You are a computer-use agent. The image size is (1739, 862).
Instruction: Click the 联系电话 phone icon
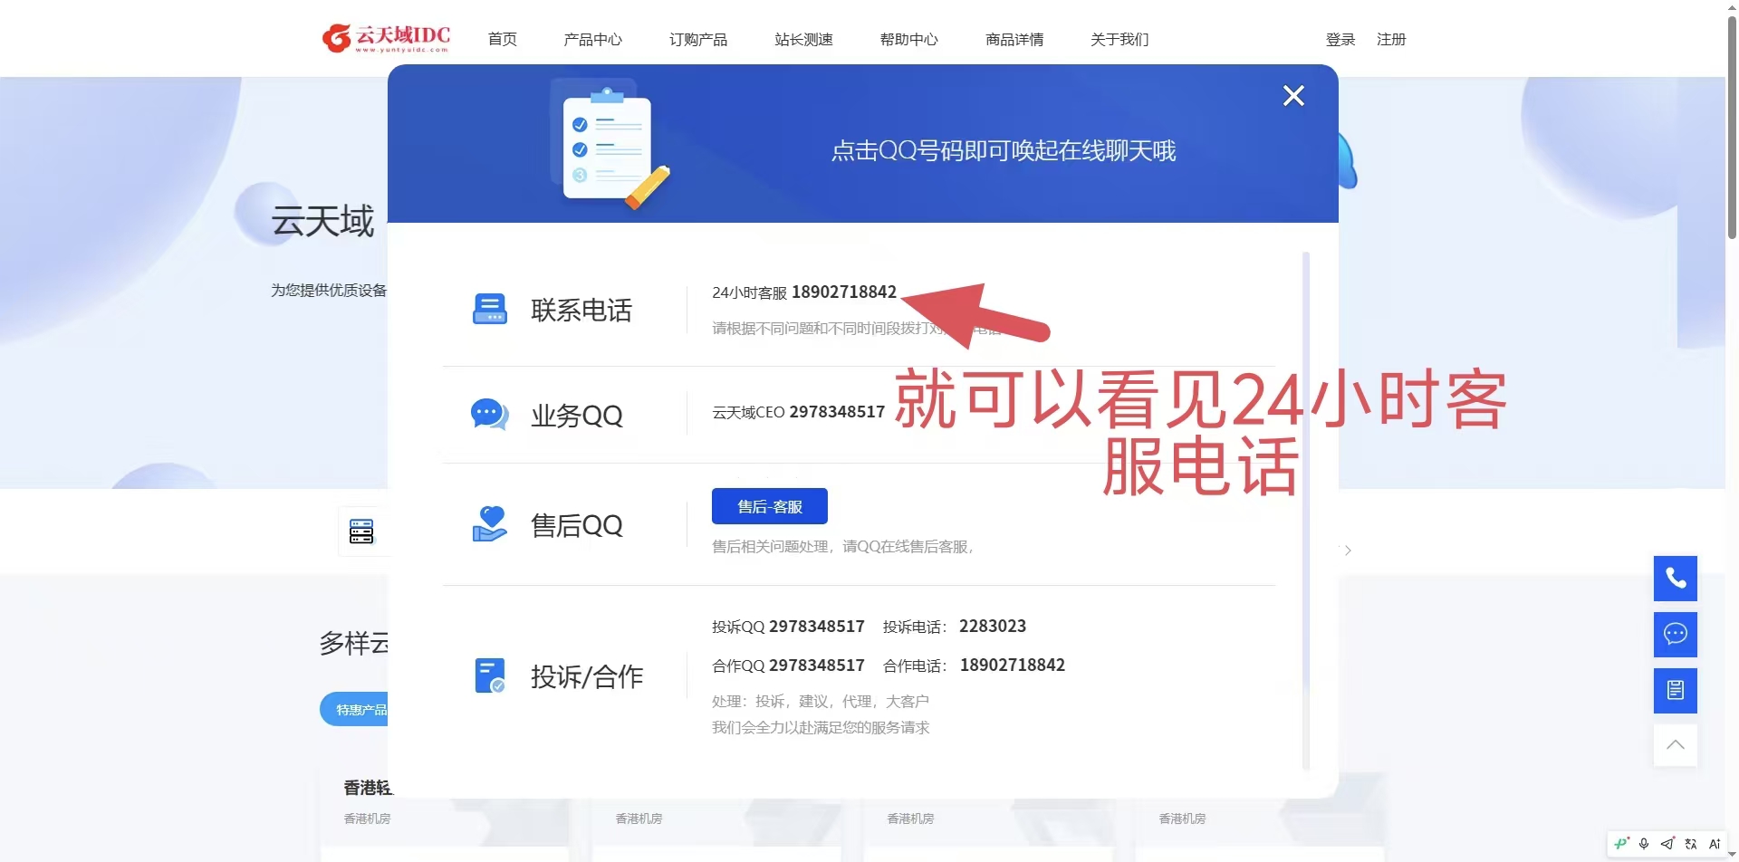tap(490, 309)
